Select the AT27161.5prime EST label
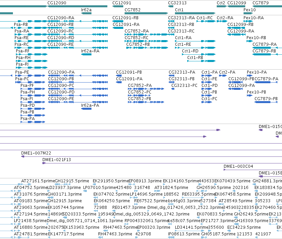The image size is (282, 239). point(38,181)
